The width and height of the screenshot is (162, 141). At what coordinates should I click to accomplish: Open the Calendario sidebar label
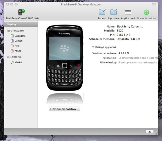click(x=20, y=36)
